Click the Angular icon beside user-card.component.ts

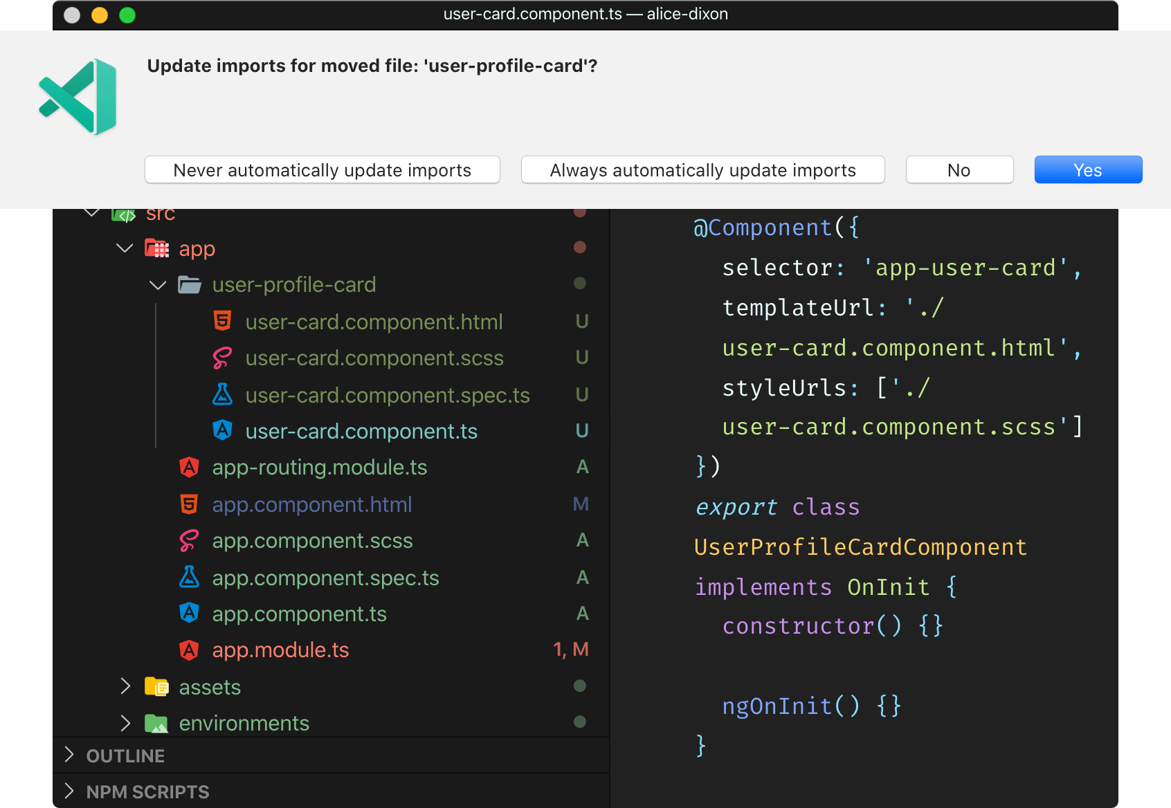point(222,430)
